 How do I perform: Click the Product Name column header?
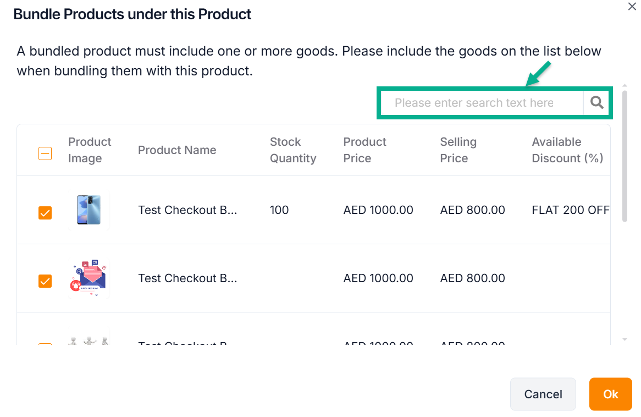click(x=177, y=150)
